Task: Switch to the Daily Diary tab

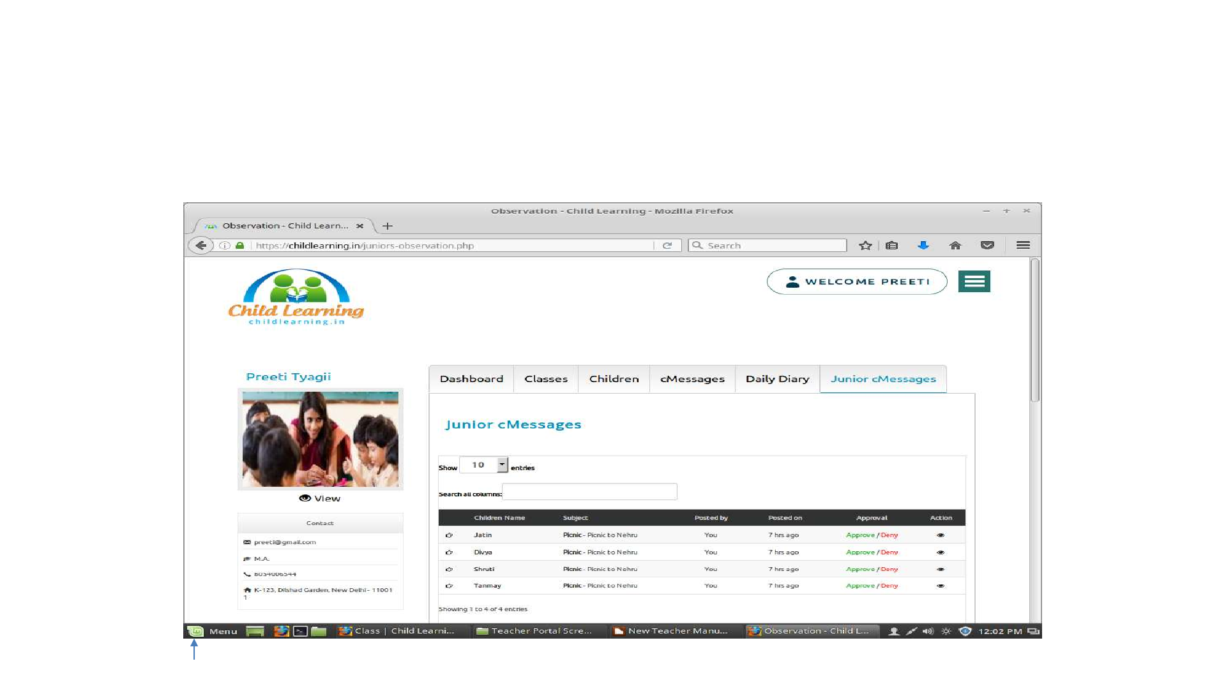Action: pyautogui.click(x=777, y=379)
